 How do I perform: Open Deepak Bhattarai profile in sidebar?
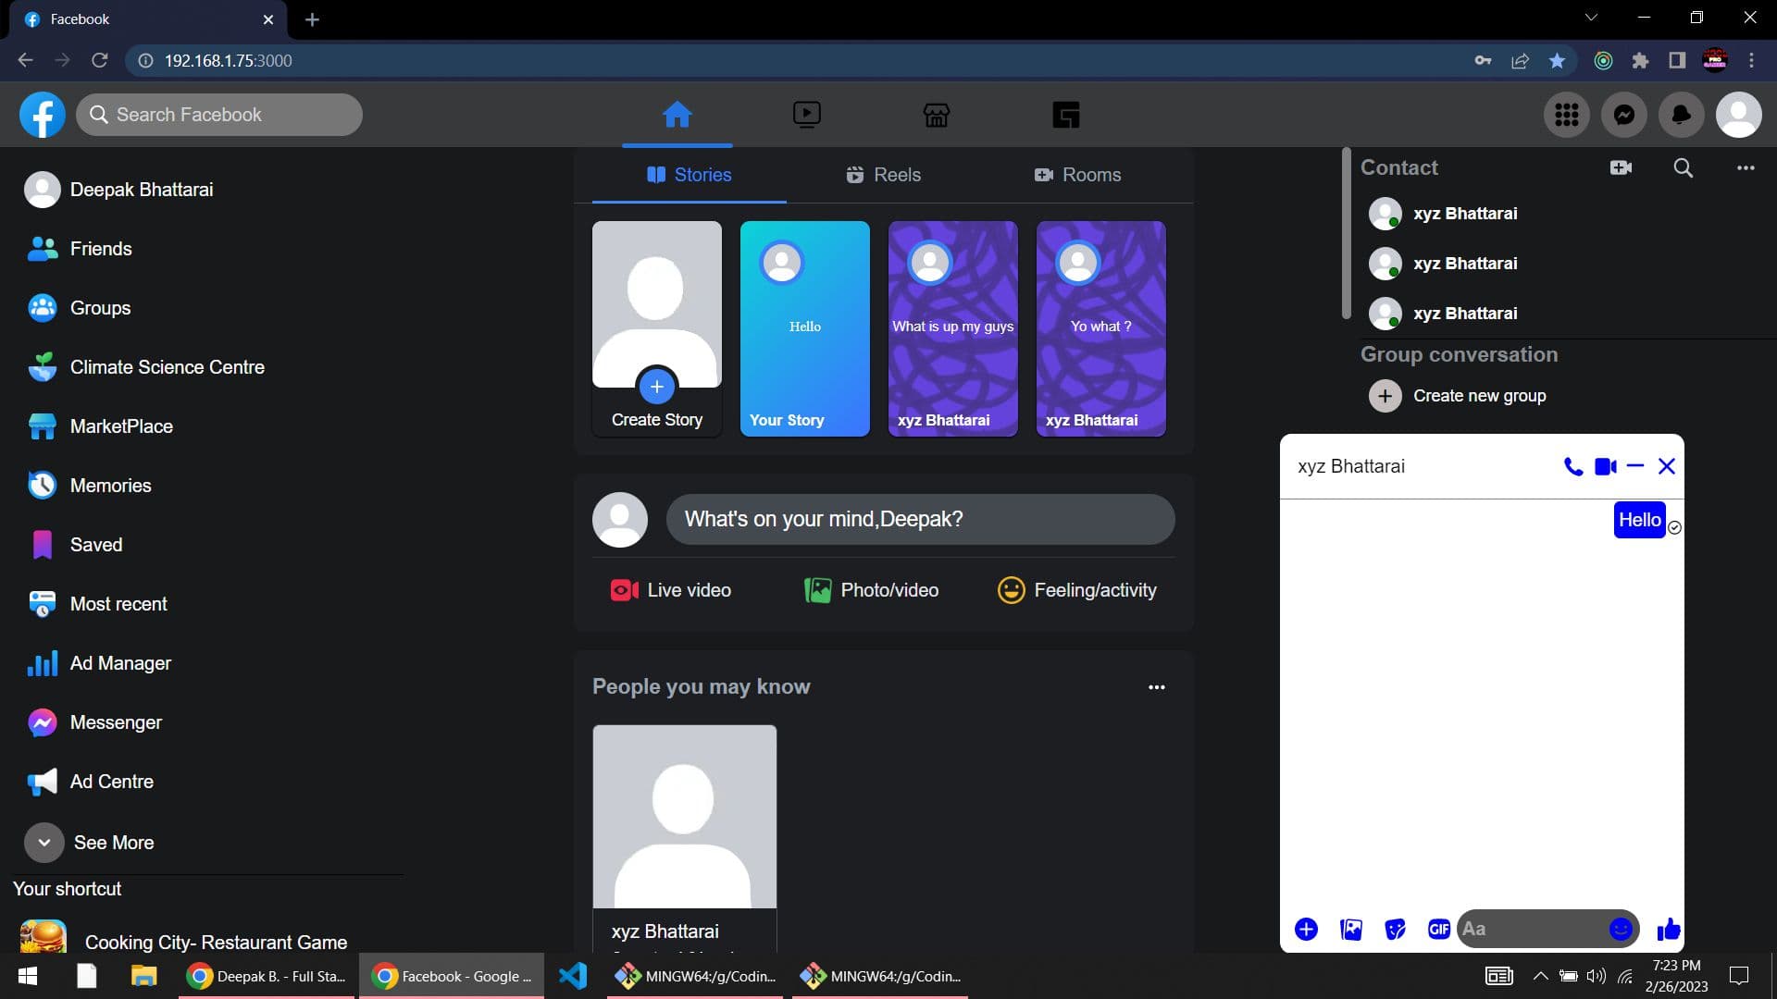(x=118, y=190)
